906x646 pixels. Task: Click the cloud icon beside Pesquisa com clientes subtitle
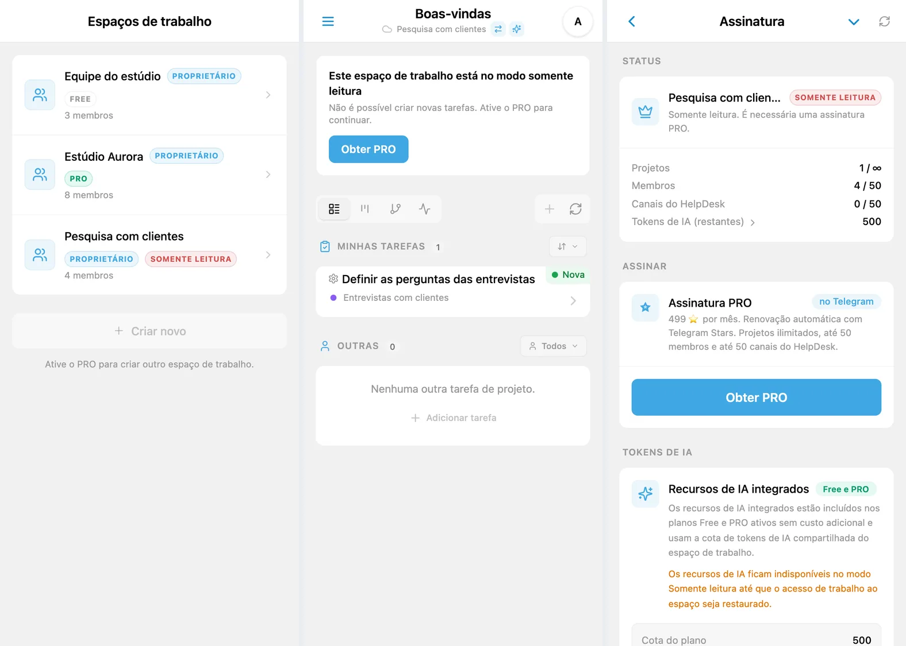pos(387,29)
